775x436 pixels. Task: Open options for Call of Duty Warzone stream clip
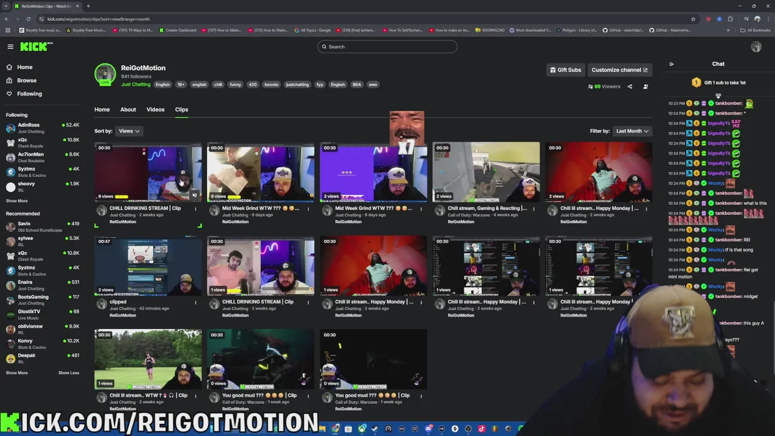point(533,209)
